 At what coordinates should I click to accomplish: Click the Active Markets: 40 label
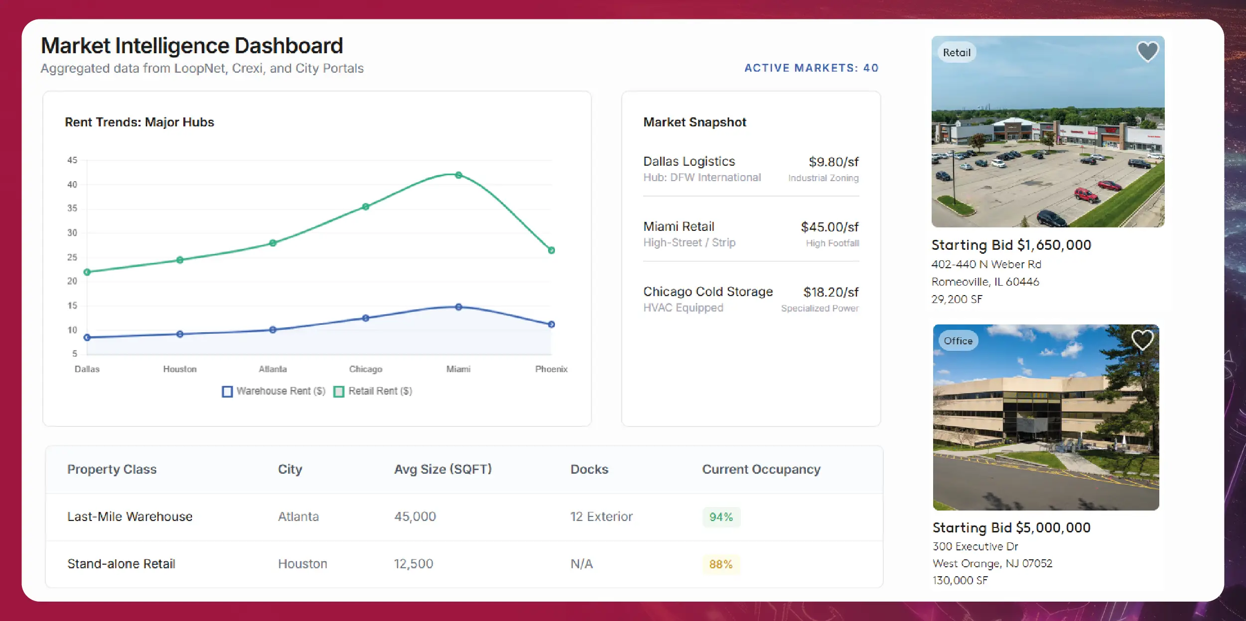click(811, 68)
